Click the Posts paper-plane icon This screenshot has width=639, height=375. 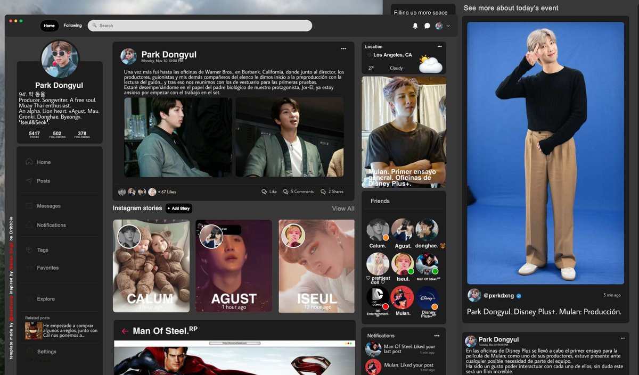coord(29,181)
